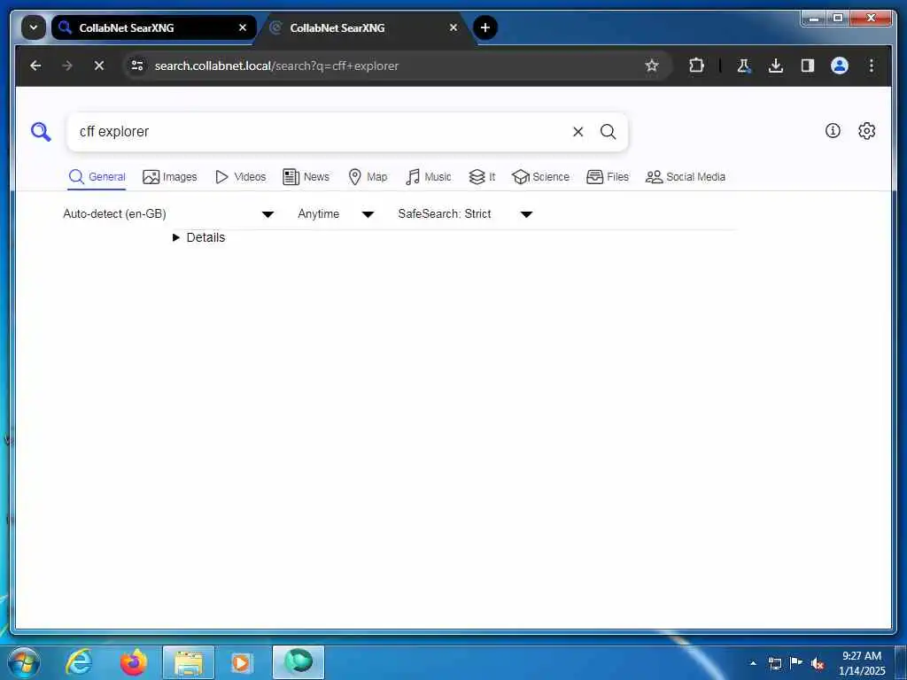Viewport: 907px width, 680px height.
Task: Bookmark this page with star icon
Action: pos(652,66)
